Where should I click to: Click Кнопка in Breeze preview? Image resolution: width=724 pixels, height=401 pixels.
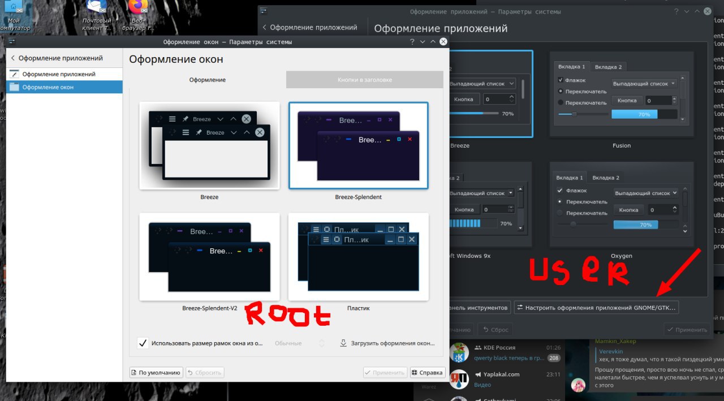click(x=465, y=99)
